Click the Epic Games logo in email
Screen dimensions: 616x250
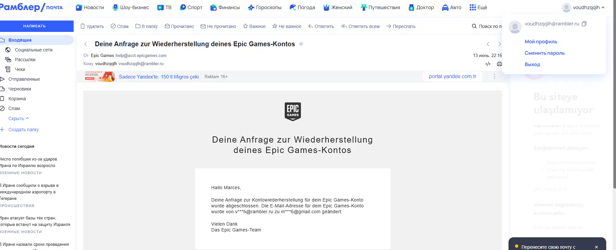293,112
